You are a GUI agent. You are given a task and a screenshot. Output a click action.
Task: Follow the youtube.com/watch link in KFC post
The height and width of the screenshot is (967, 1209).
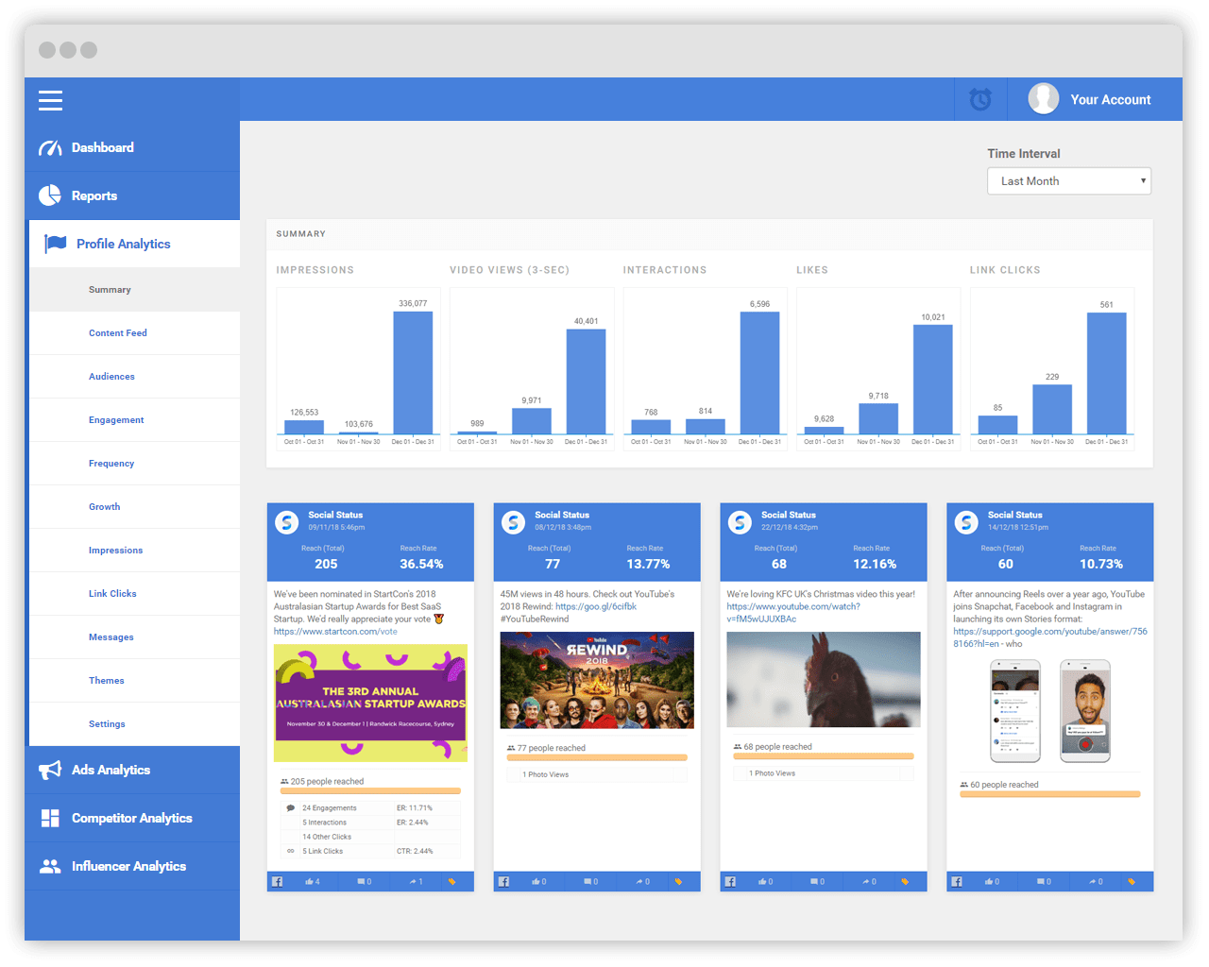click(793, 613)
